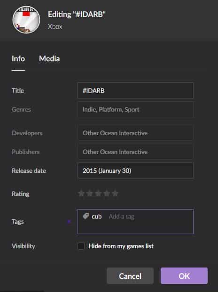This screenshot has width=218, height=292.
Task: Click the #IDARB game cover icon
Action: tap(26, 20)
